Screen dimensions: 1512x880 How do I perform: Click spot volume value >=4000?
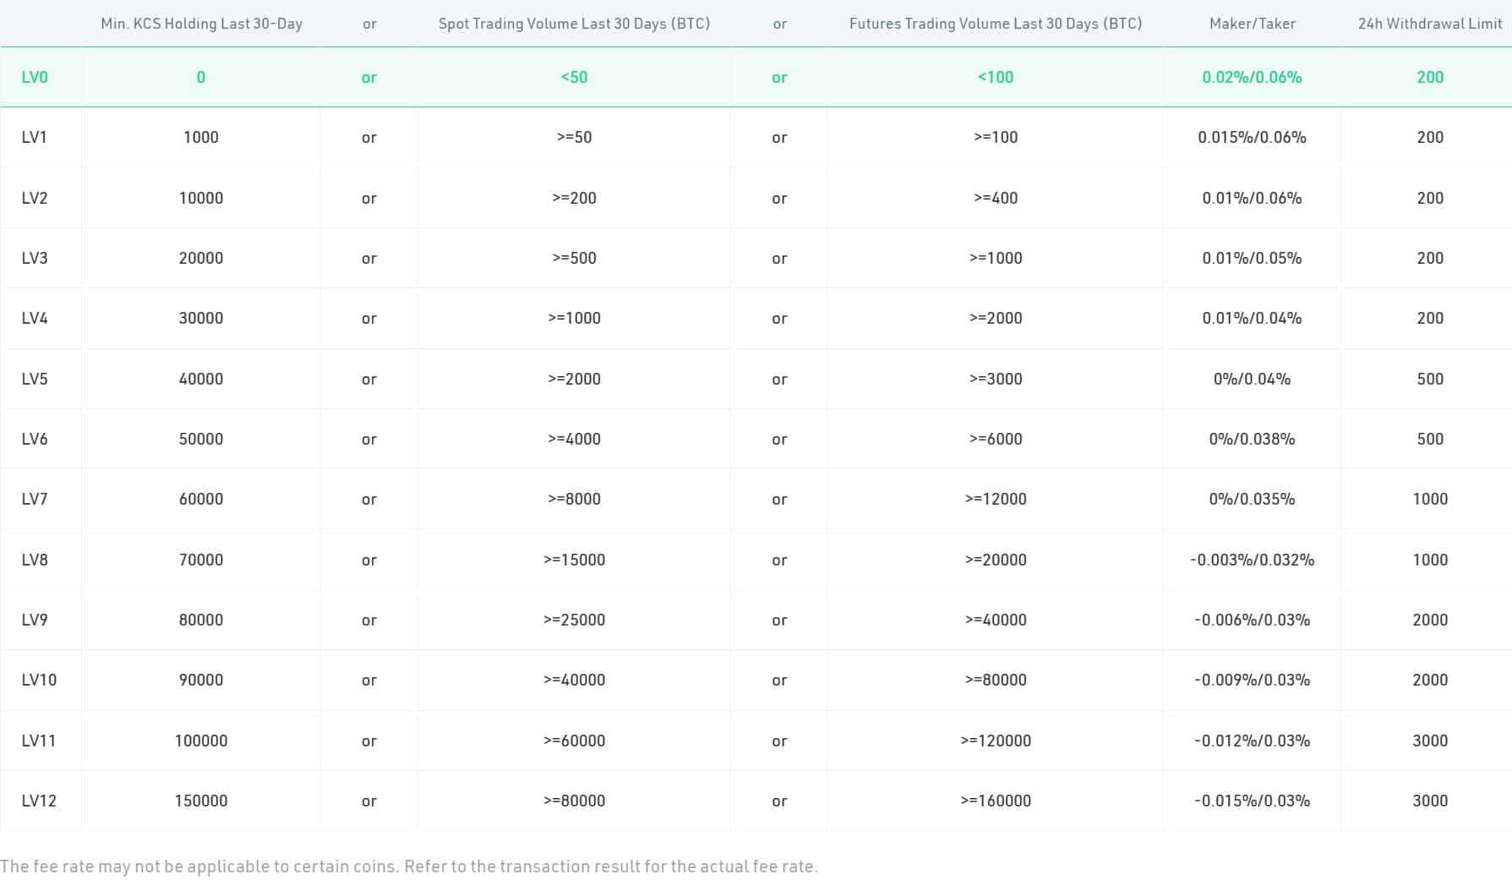(574, 439)
